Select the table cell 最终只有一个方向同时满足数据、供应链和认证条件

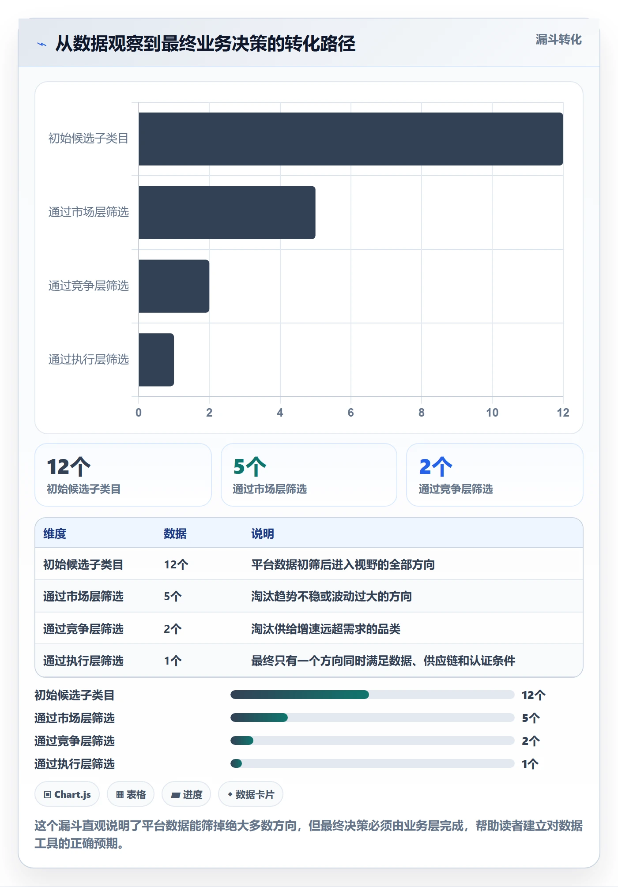383,661
